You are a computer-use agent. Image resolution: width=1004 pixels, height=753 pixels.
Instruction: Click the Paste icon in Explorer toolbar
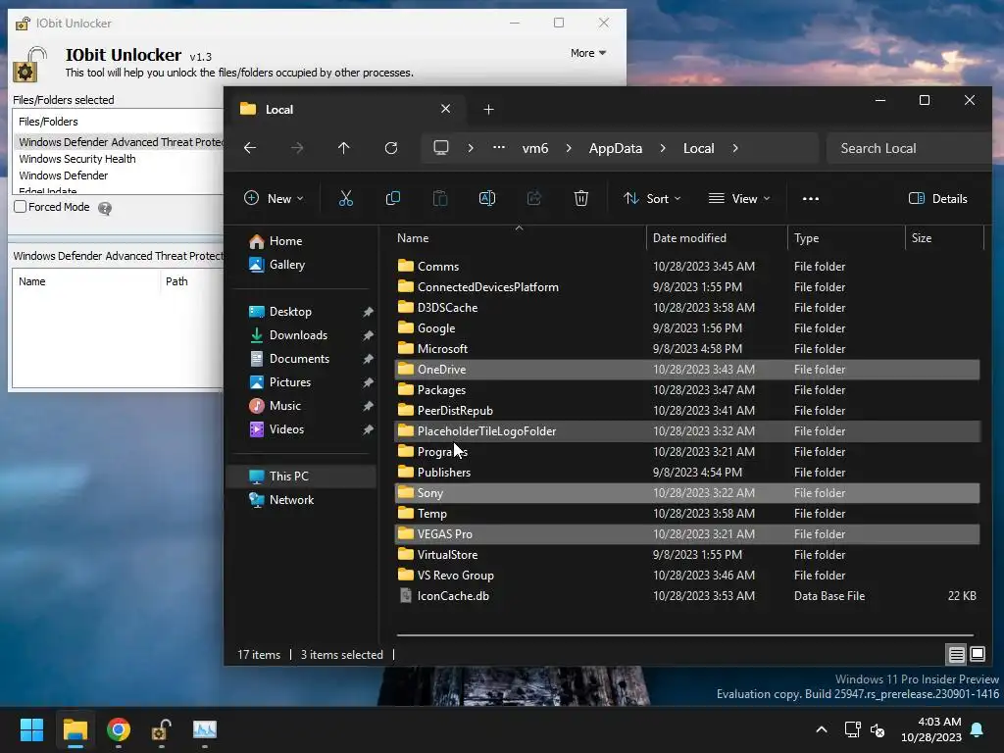point(440,198)
